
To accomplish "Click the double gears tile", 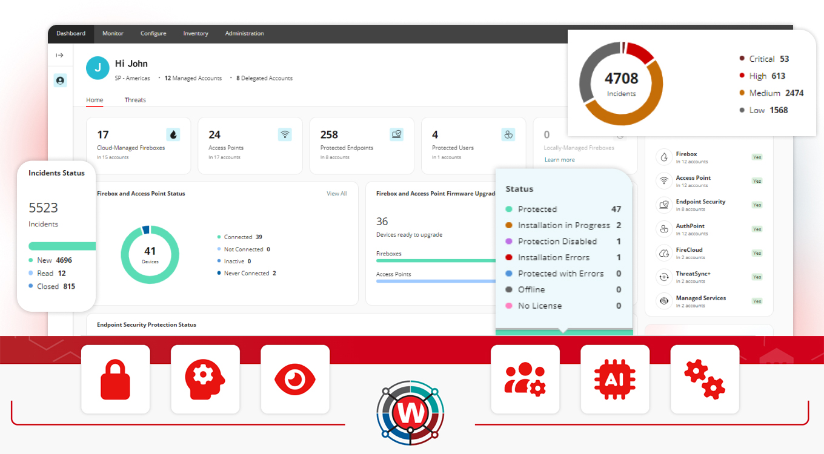I will [x=705, y=380].
